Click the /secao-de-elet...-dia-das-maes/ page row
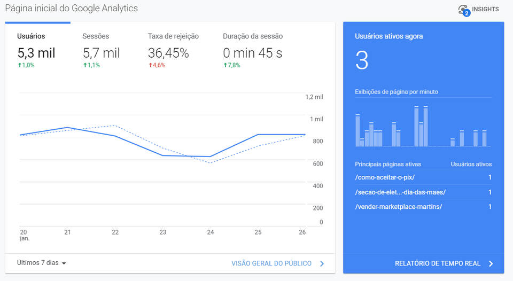This screenshot has width=513, height=281. (423, 192)
